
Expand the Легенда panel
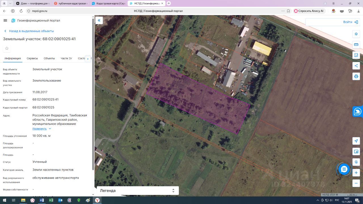point(138,191)
